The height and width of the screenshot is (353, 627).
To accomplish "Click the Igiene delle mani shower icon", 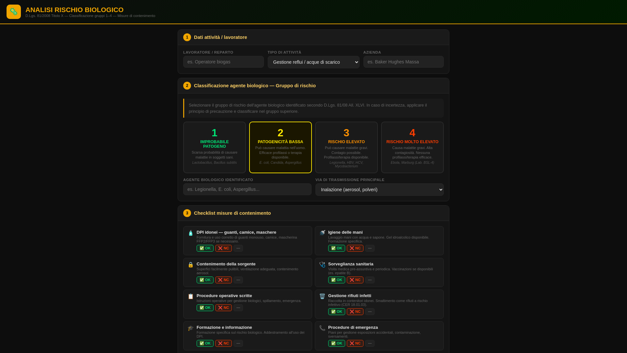I will [x=322, y=233].
